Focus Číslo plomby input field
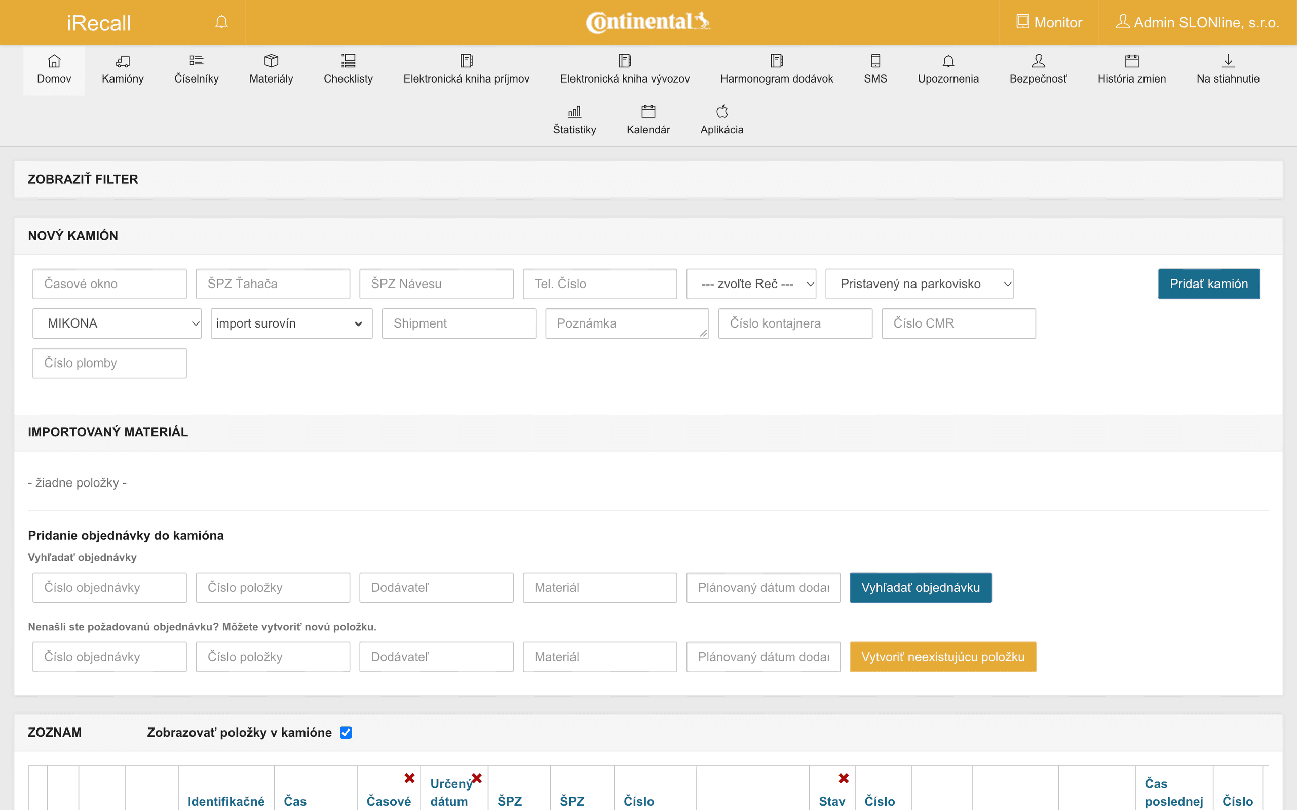The image size is (1297, 810). (x=109, y=363)
